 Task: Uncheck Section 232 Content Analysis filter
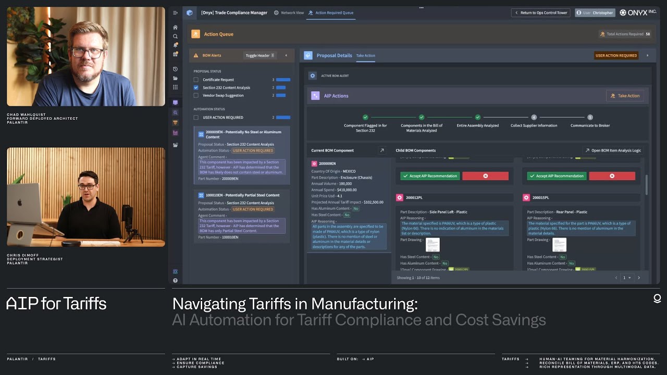(196, 87)
